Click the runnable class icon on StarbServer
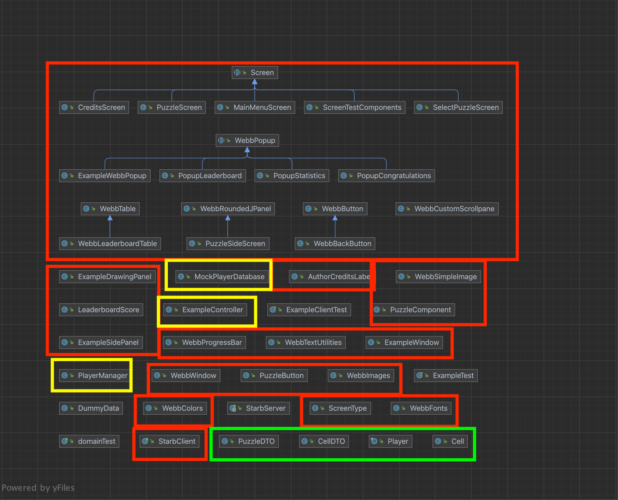 (x=233, y=408)
